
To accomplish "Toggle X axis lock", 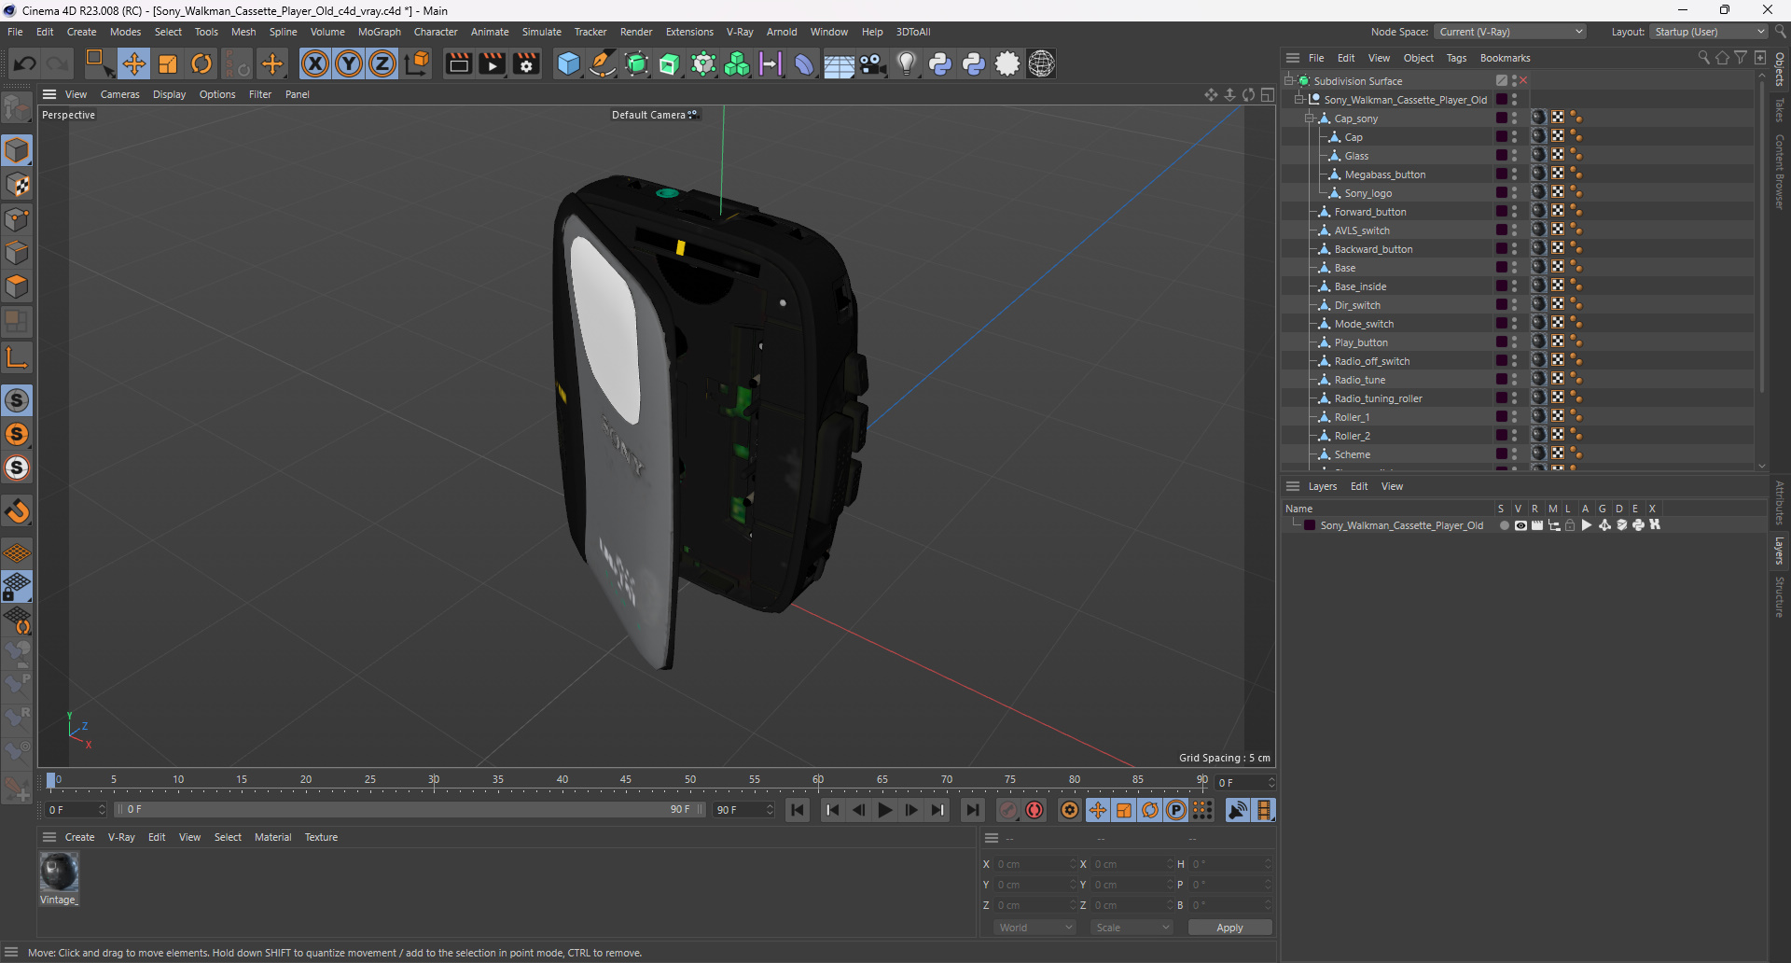I will click(315, 63).
